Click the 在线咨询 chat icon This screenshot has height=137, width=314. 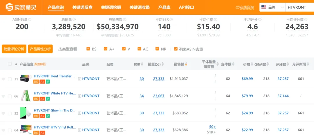point(238,8)
